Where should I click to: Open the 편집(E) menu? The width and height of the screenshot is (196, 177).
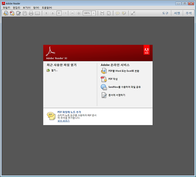pyautogui.click(x=17, y=8)
